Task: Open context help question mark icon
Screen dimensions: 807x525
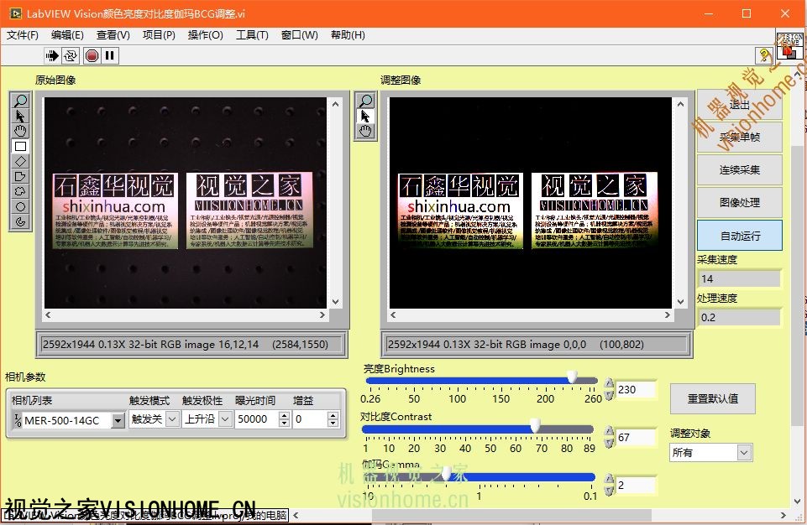Action: pos(764,55)
